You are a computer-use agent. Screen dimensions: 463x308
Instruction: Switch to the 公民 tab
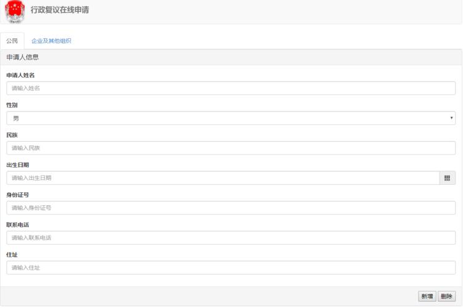coord(12,41)
